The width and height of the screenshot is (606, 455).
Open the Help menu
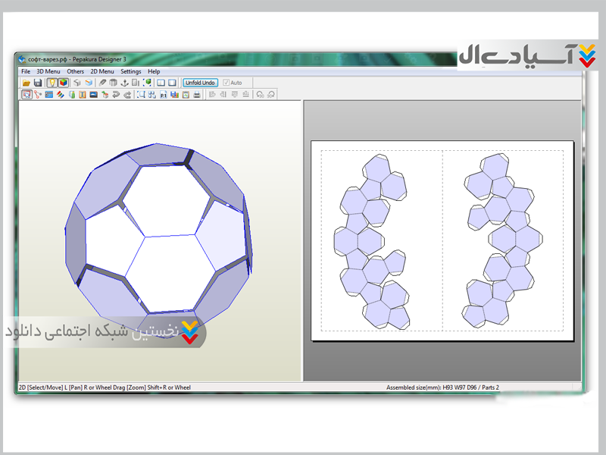pos(154,71)
